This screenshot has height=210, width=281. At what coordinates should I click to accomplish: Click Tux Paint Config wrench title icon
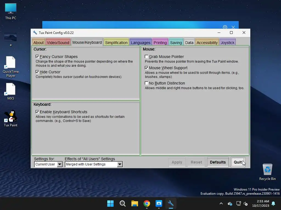tap(35, 33)
